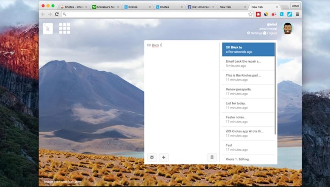Image resolution: width=330 pixels, height=187 pixels.
Task: Reload the page
Action: (x=57, y=14)
